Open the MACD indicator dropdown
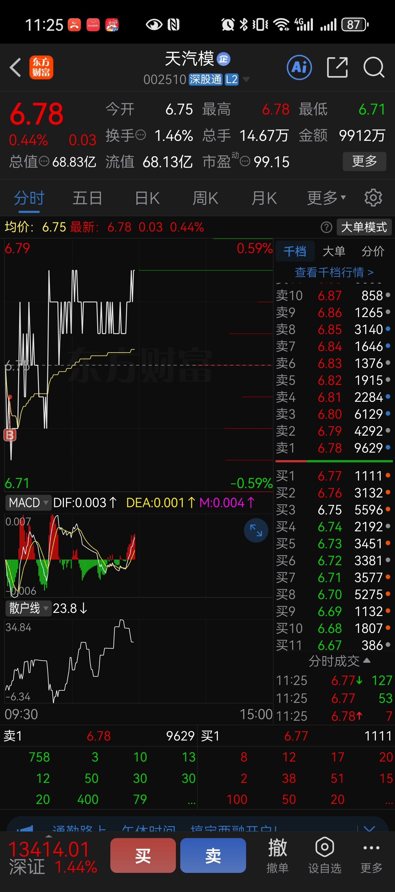Image resolution: width=395 pixels, height=892 pixels. [x=29, y=502]
